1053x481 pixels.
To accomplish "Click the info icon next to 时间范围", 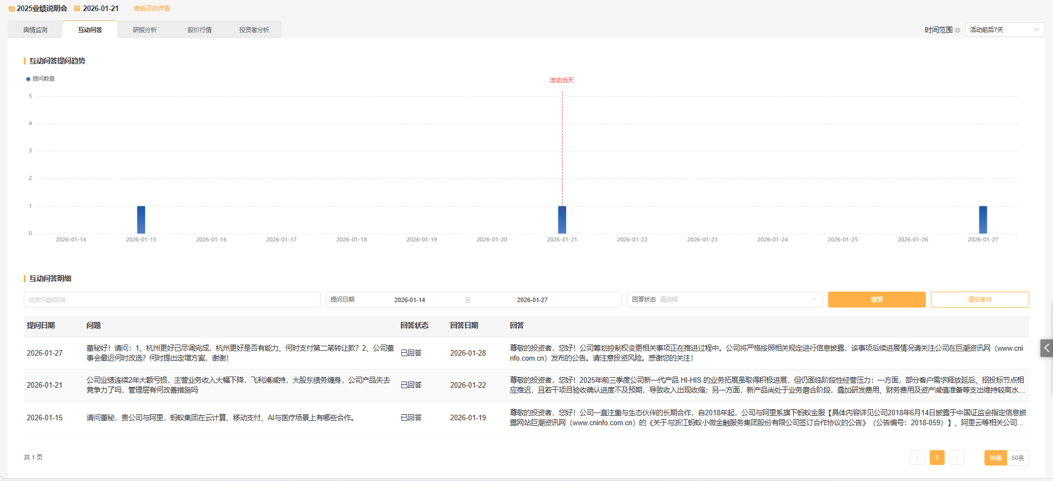I will tap(957, 30).
